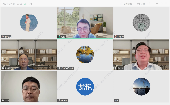Image resolution: width=170 pixels, height=105 pixels.
Task: Click the muted mic icon in top-left tile
Action: tap(3, 36)
